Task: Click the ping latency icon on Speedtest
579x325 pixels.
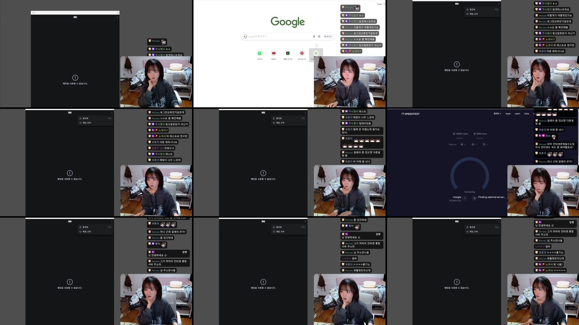Action: click(x=462, y=144)
